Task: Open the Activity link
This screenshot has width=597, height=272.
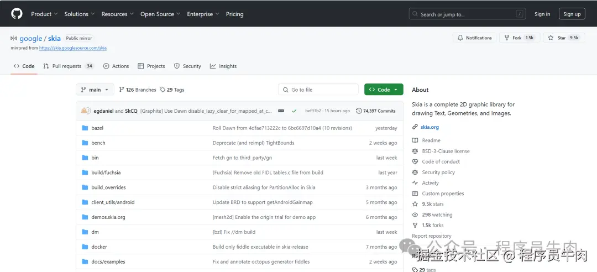Action: click(x=430, y=183)
